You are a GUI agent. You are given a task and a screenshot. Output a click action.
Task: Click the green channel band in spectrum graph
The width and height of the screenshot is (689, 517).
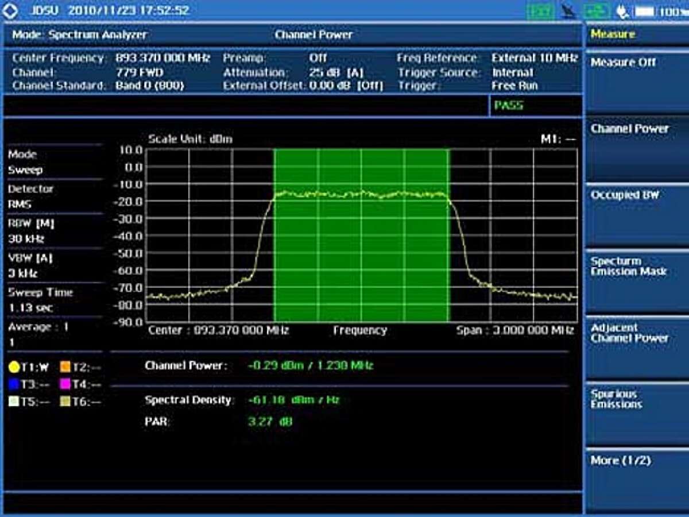[362, 236]
